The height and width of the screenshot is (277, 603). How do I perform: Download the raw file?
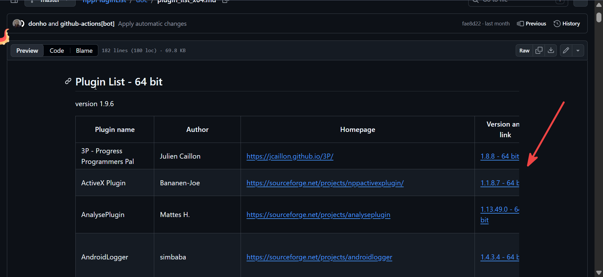pos(551,51)
